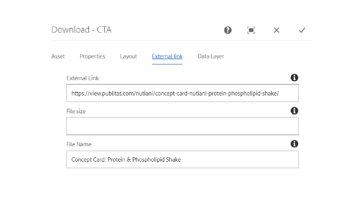Screen dimensions: 358x201
Task: Focus the External Link URL input field
Action: (182, 93)
